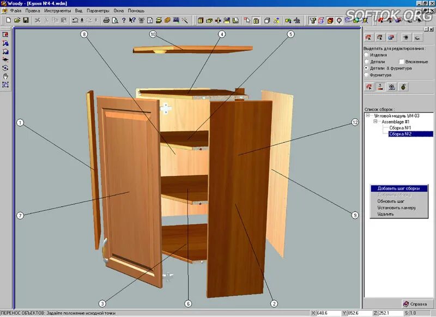
Task: Click the explosion burst icon in right panel
Action: tap(406, 37)
